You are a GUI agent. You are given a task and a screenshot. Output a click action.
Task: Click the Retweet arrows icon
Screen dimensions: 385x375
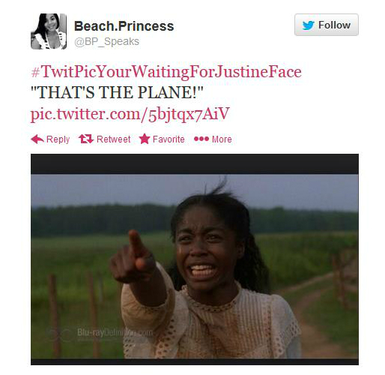86,139
